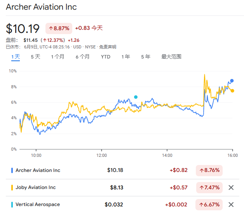Remove Vertical Aerospace comparison
The height and width of the screenshot is (213, 244).
231,204
